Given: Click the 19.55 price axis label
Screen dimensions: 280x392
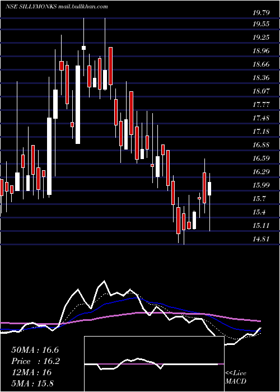Looking at the screenshot, I should click(261, 24).
